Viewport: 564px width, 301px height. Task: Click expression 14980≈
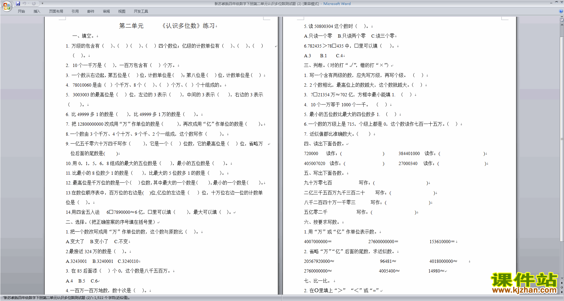(436, 271)
